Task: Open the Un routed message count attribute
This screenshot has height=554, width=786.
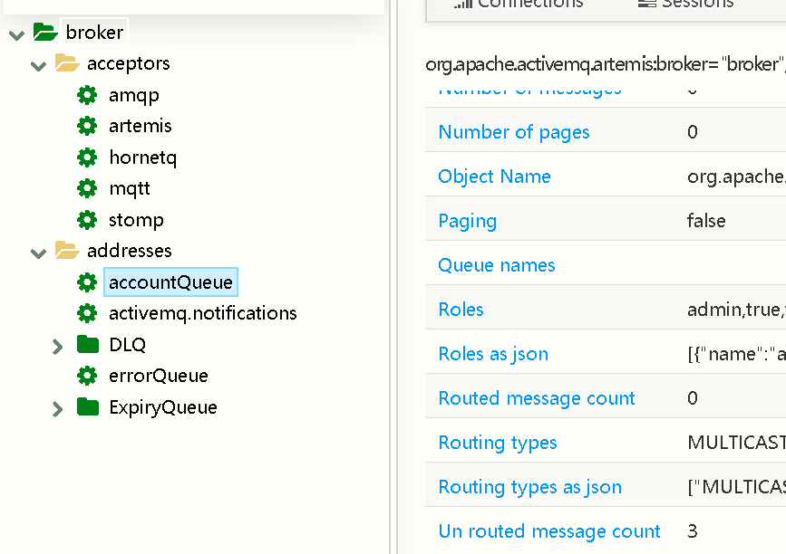Action: (548, 531)
